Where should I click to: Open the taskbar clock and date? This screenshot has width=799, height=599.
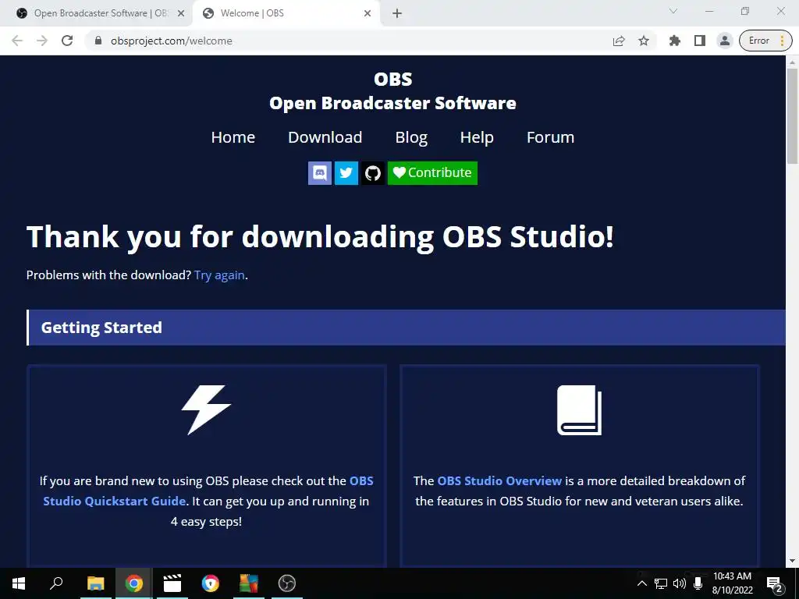732,583
